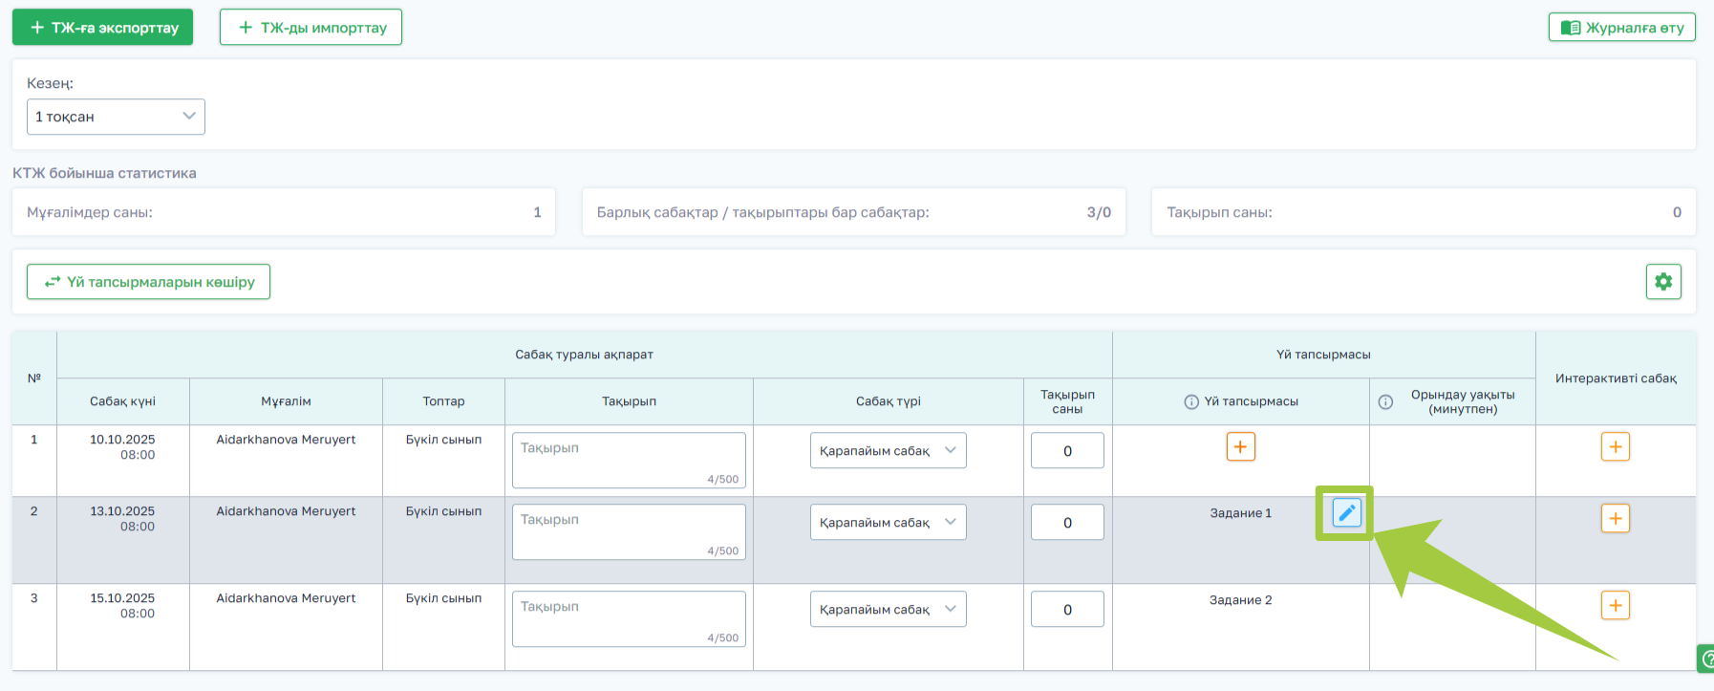1714x691 pixels.
Task: Click the topic count field in row 2
Action: 1067,523
